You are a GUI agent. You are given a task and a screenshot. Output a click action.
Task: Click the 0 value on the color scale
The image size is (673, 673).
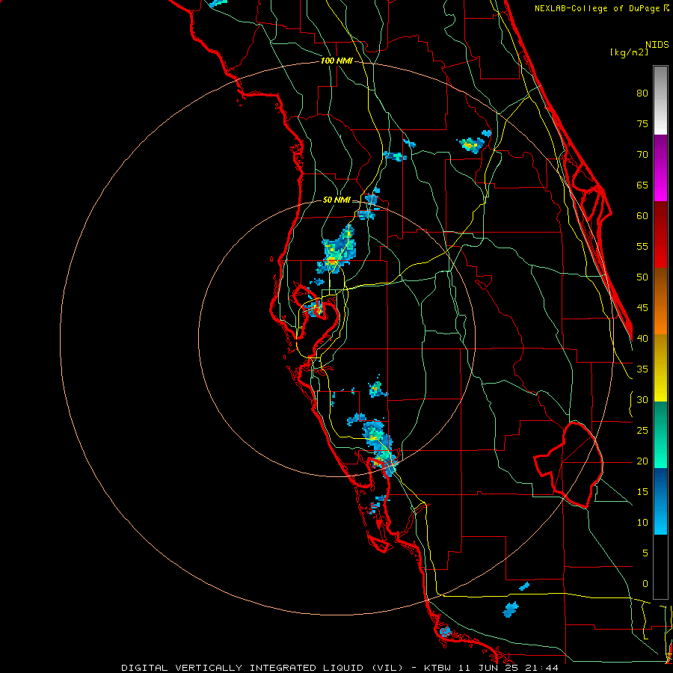click(x=645, y=584)
